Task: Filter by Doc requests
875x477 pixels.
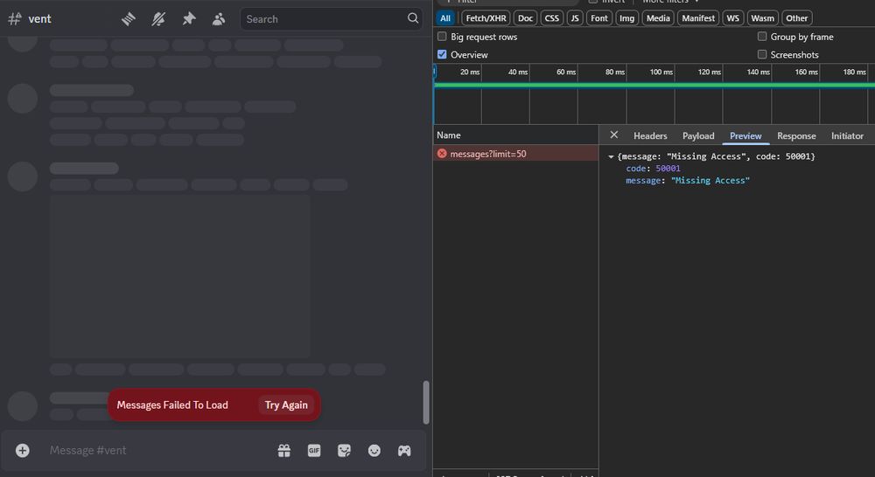Action: pos(525,17)
